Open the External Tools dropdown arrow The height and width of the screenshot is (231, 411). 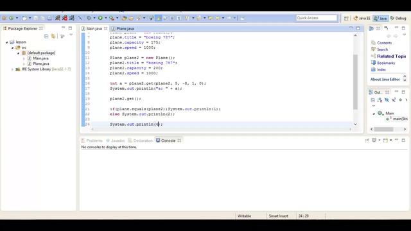(117, 18)
